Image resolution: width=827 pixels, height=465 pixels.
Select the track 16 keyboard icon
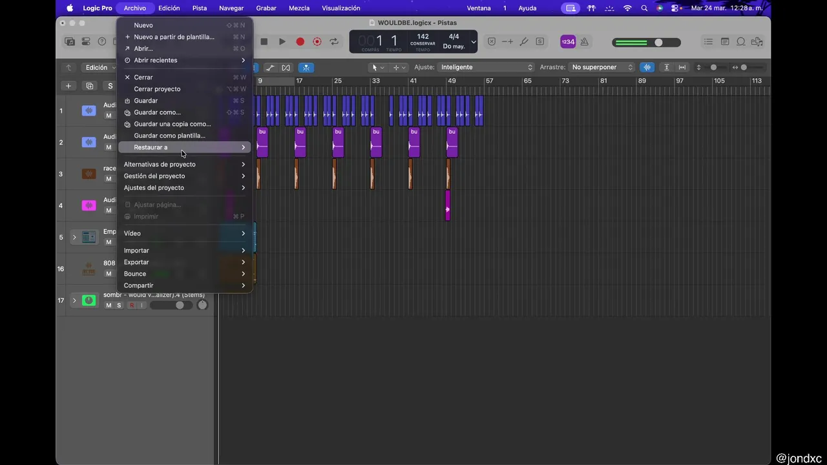[x=89, y=269]
